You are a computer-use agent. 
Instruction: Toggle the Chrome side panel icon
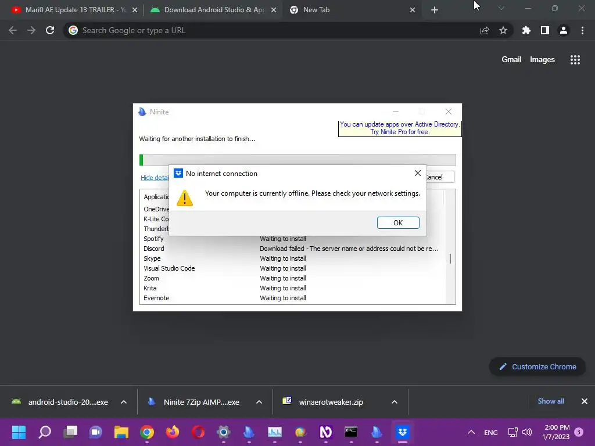pos(545,30)
